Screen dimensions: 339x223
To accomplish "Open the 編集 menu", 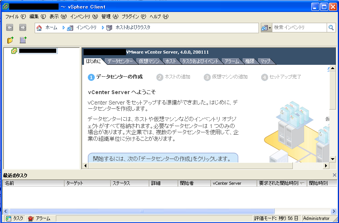I will click(38, 17).
